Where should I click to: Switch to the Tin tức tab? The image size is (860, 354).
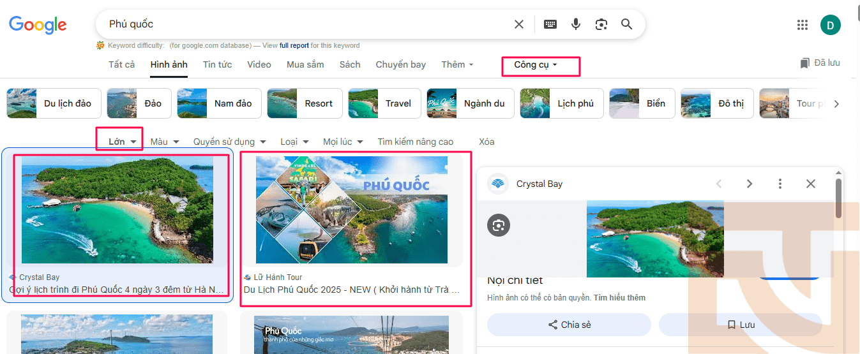pyautogui.click(x=217, y=64)
